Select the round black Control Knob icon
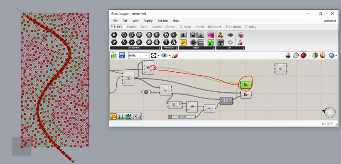Screen dimensions: 341x164 [194, 42]
